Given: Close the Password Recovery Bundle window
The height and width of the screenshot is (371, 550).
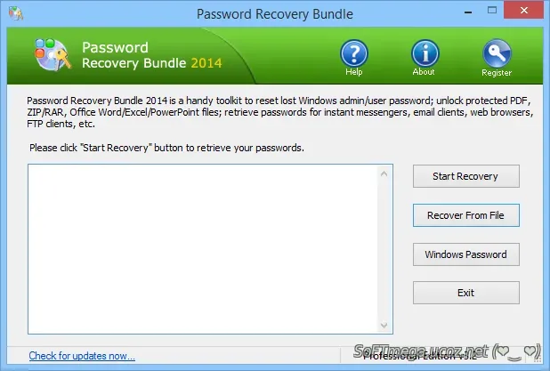Looking at the screenshot, I should coord(523,10).
